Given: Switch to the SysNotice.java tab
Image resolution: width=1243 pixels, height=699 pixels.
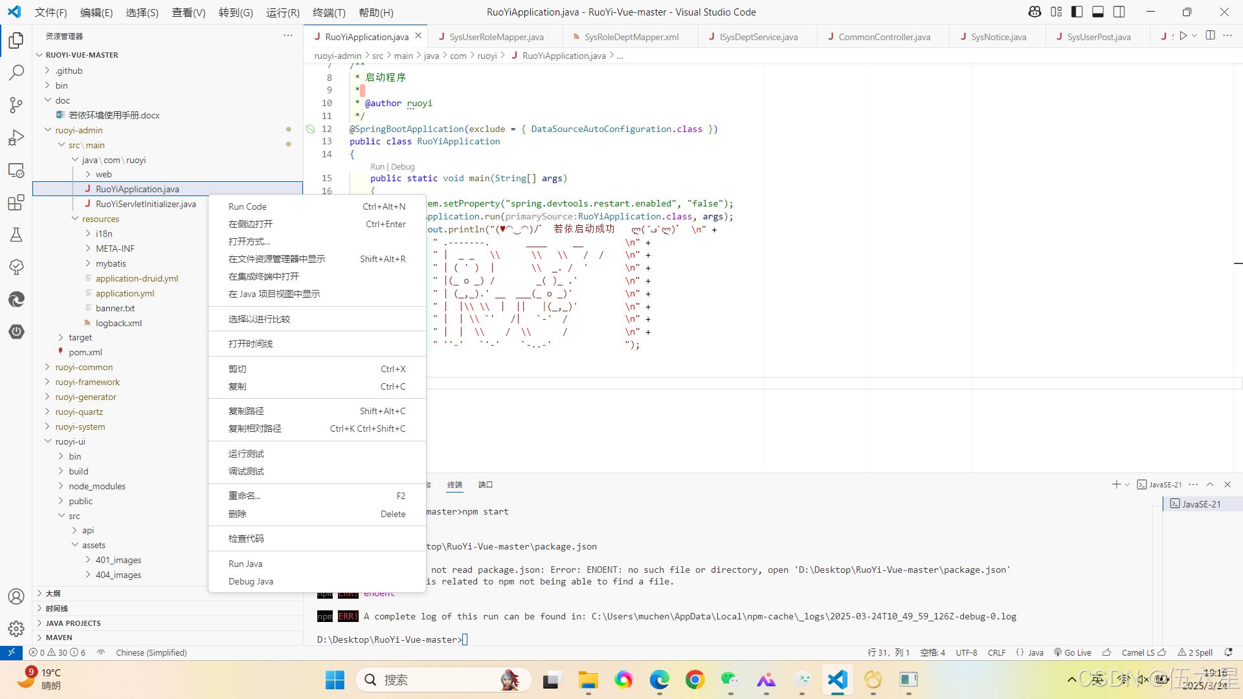Looking at the screenshot, I should coord(998,37).
